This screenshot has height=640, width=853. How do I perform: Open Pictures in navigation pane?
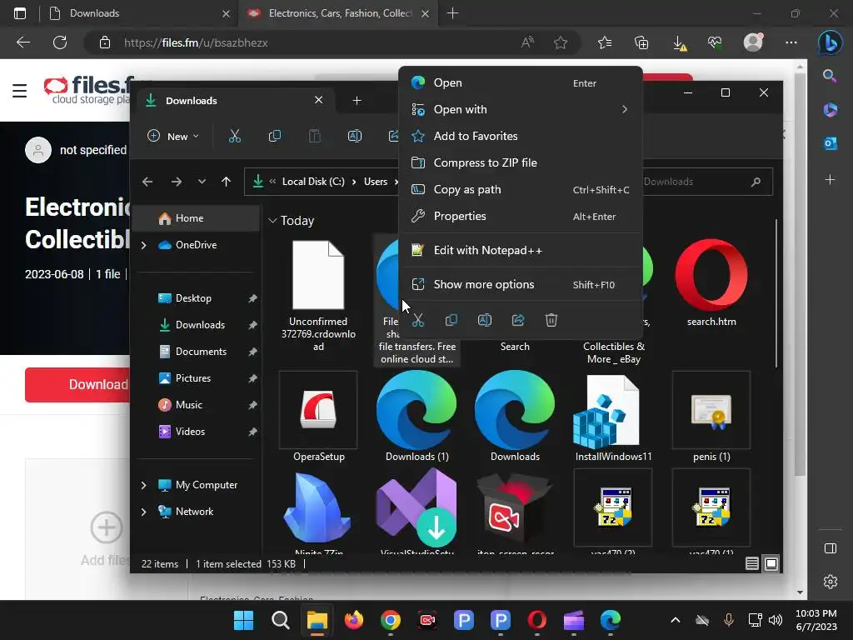click(193, 378)
